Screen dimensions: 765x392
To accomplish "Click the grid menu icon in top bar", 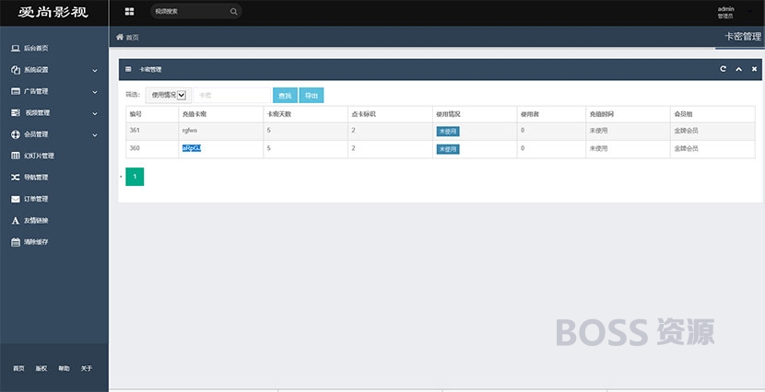I will [x=129, y=12].
